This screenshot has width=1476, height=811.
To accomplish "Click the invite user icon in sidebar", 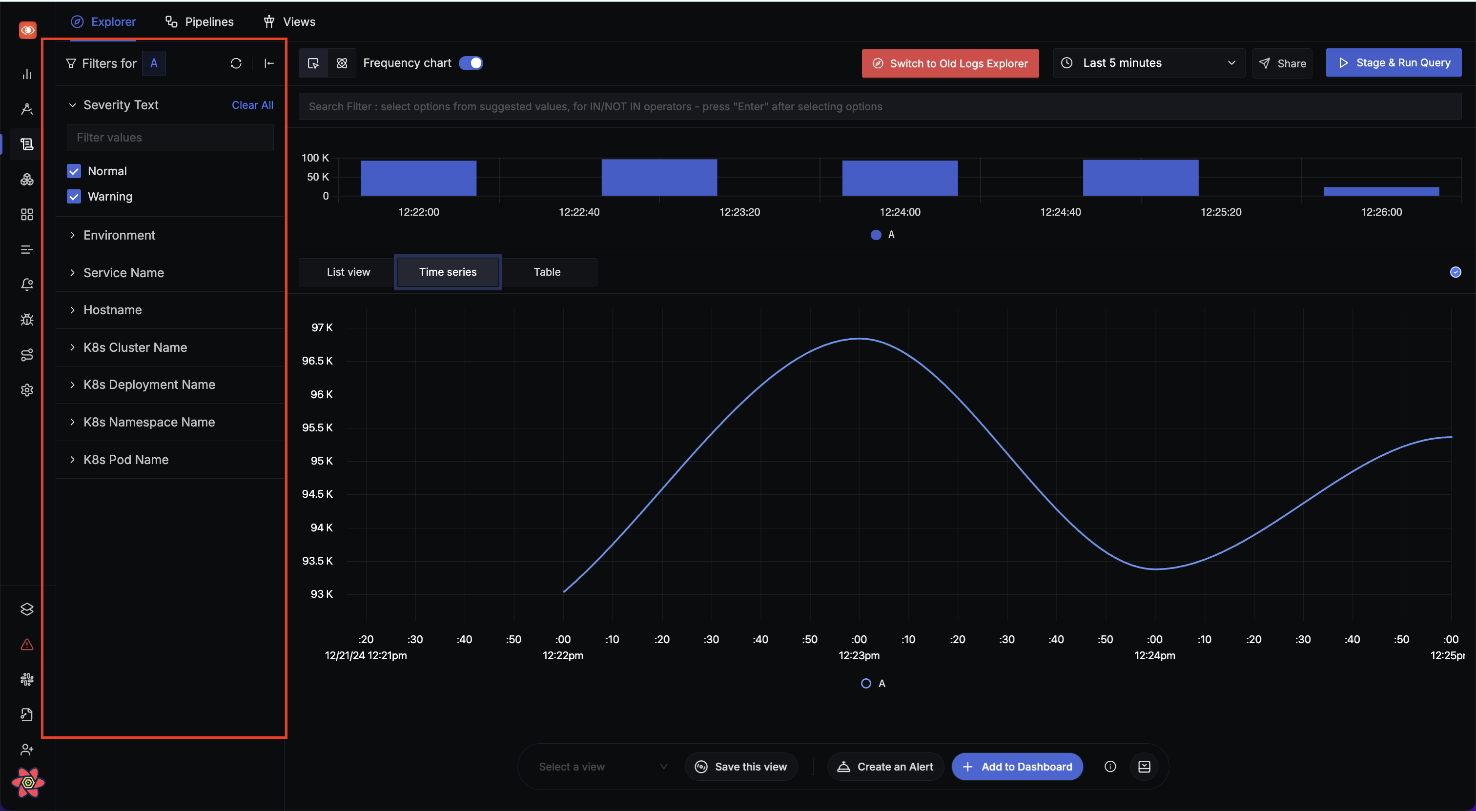I will 27,749.
